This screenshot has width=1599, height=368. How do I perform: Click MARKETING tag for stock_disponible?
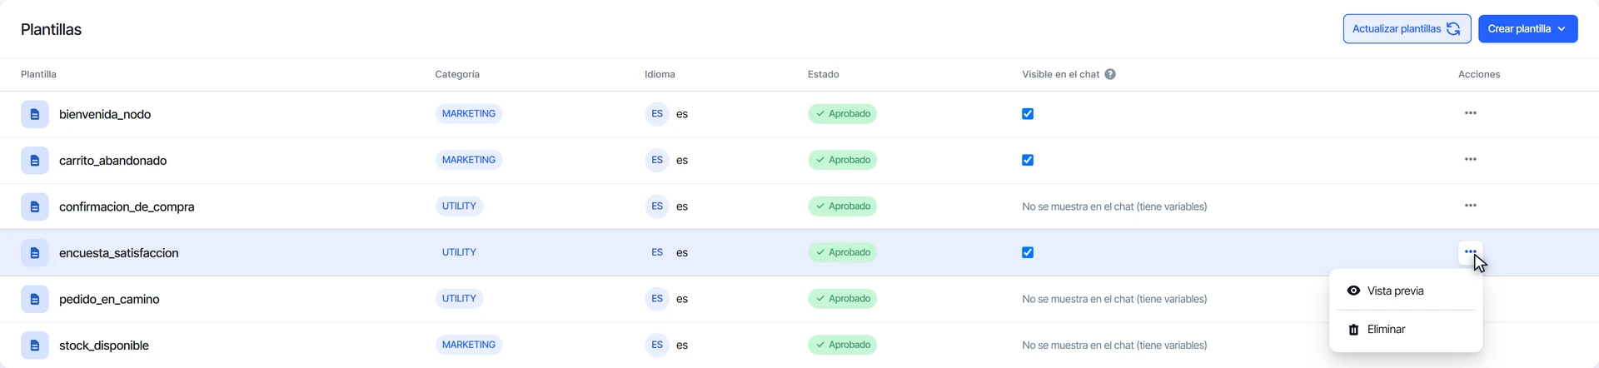tap(469, 345)
